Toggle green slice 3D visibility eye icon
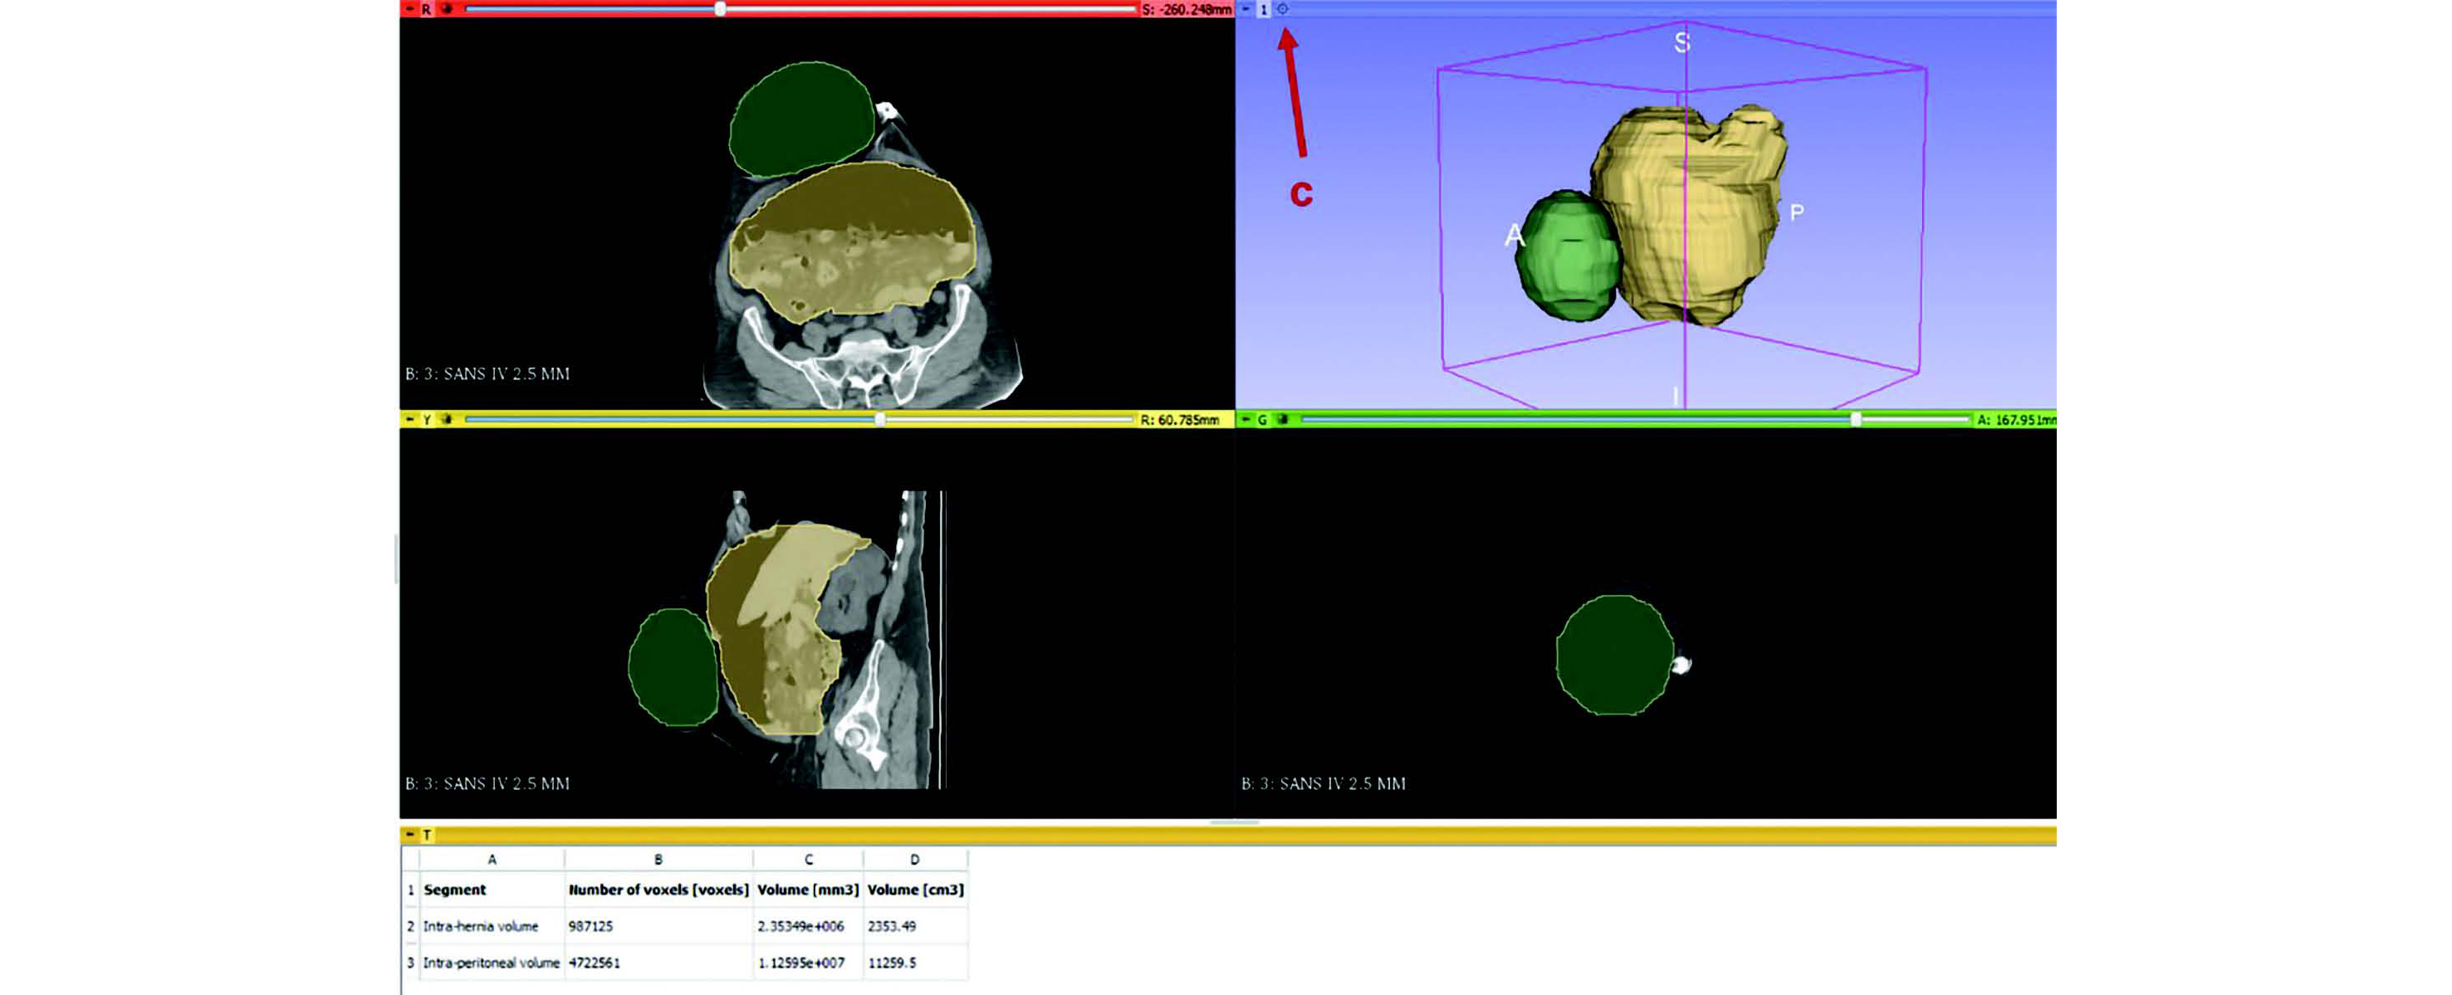This screenshot has width=2452, height=995. tap(1282, 420)
